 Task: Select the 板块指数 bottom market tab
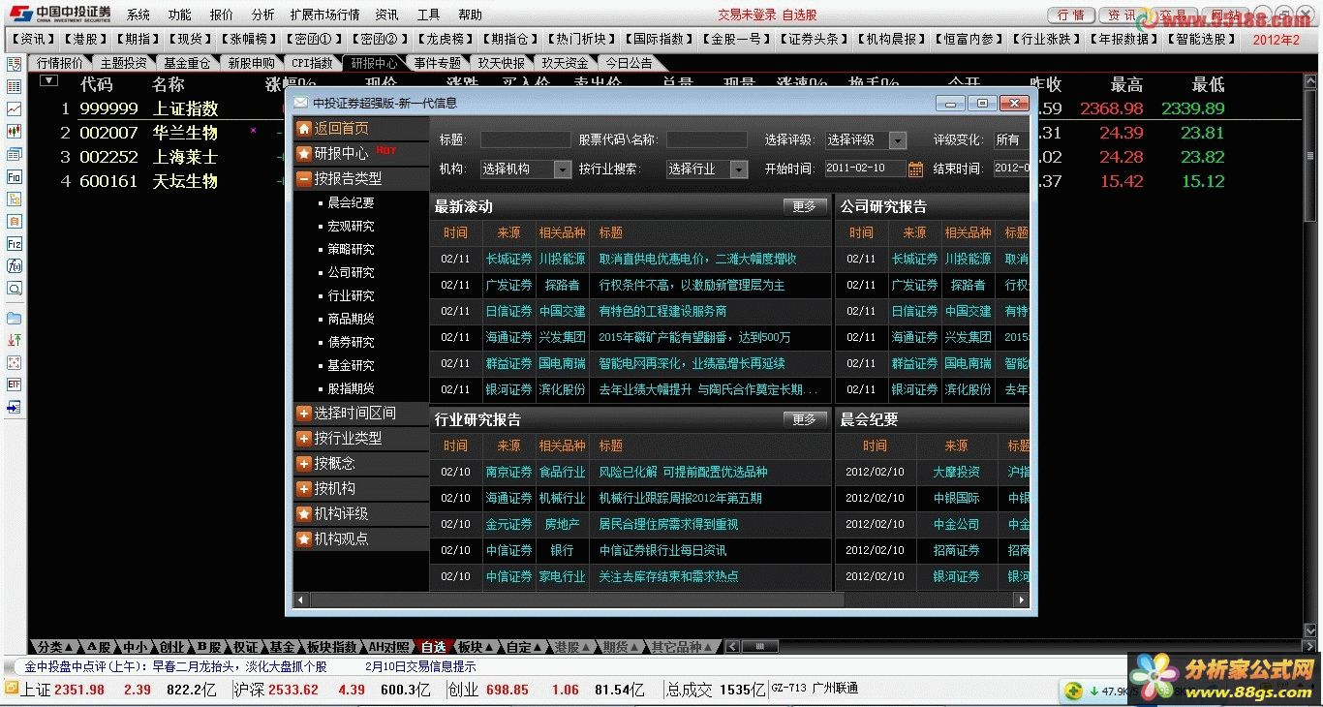(332, 647)
